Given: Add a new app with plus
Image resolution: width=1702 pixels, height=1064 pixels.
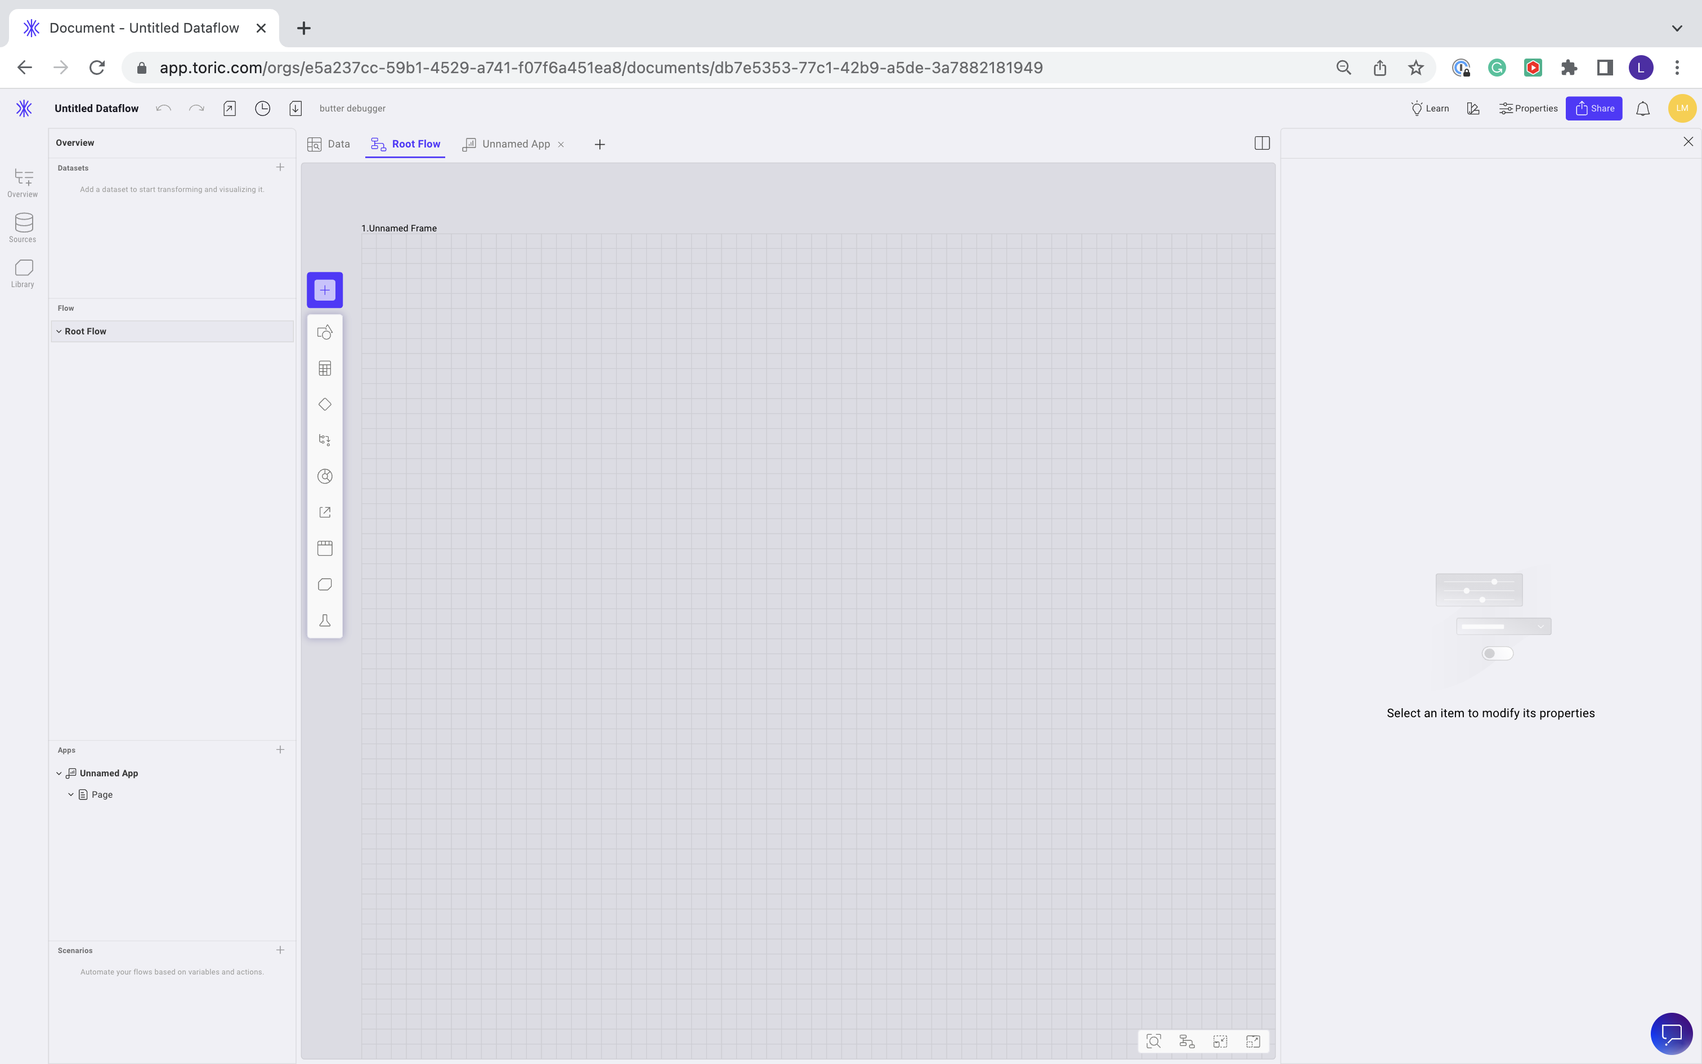Looking at the screenshot, I should coord(281,750).
